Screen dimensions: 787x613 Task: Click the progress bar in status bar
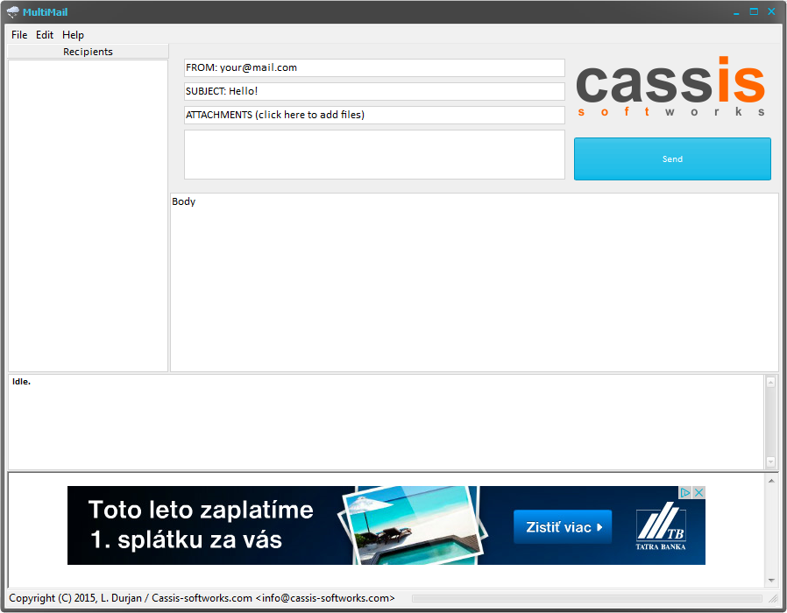pos(586,598)
